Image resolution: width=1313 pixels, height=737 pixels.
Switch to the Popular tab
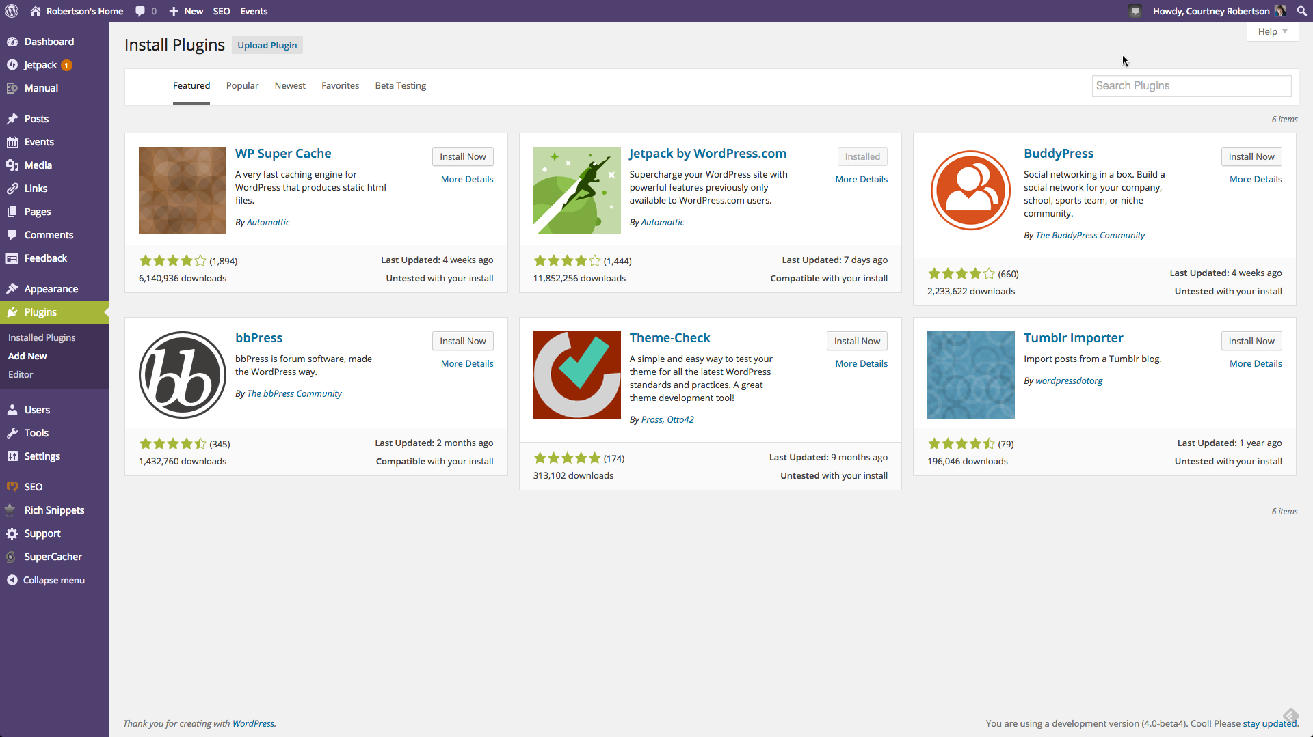[x=242, y=85]
